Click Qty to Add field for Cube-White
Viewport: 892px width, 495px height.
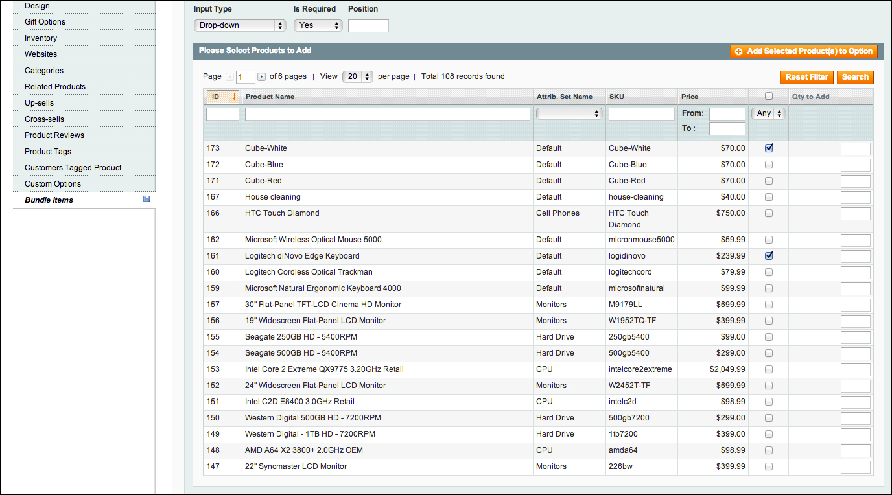pos(856,149)
